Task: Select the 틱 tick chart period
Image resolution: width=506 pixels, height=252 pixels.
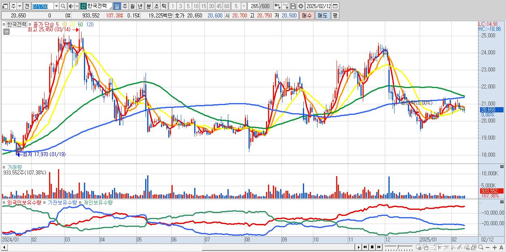Action: point(164,6)
